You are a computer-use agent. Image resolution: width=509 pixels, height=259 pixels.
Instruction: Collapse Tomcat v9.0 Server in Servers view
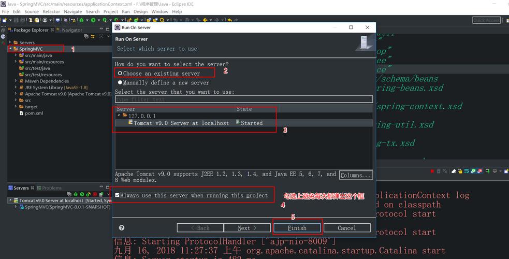[x=10, y=200]
